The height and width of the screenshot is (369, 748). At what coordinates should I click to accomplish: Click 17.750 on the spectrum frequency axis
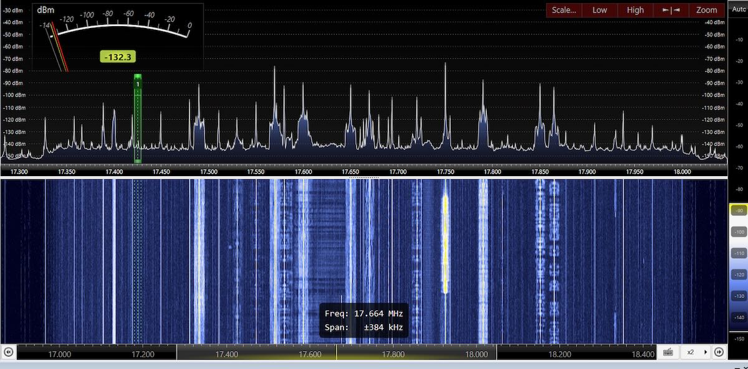coord(445,172)
